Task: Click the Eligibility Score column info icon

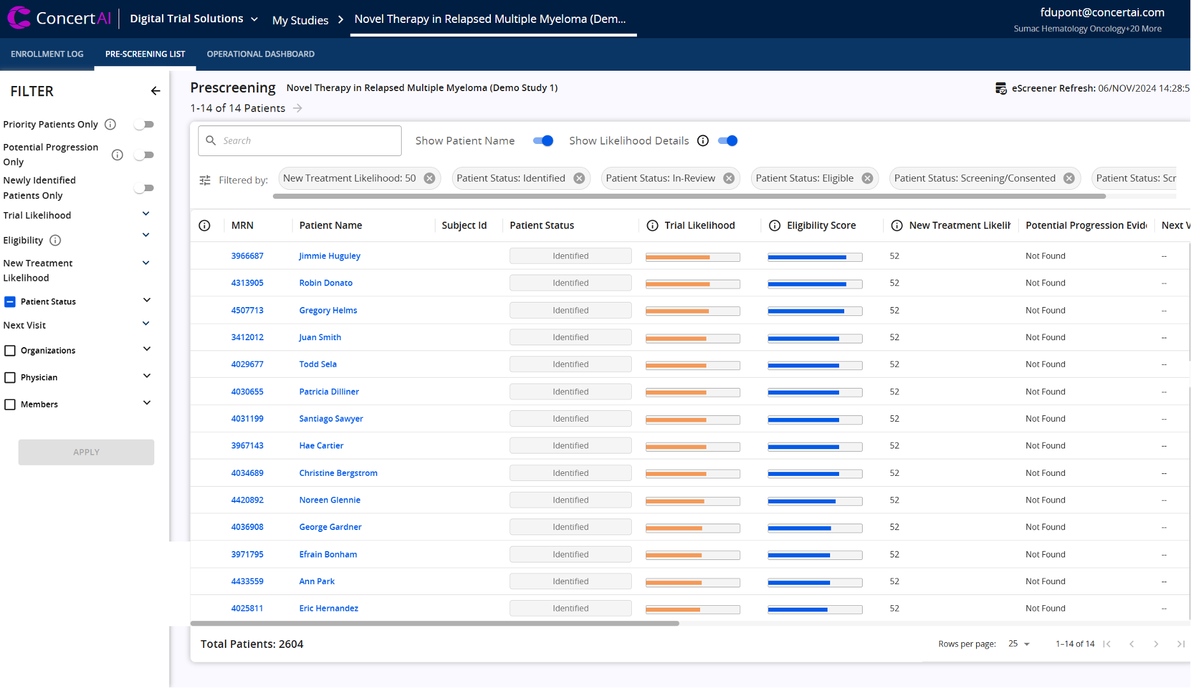Action: pos(775,226)
